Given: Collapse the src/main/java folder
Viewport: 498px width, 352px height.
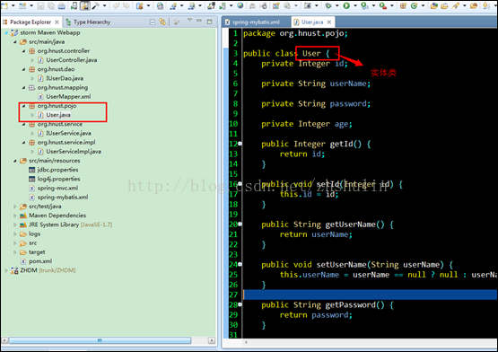Looking at the screenshot, I should pos(14,42).
